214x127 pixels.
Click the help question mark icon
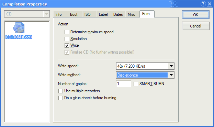pyautogui.click(x=203, y=4)
